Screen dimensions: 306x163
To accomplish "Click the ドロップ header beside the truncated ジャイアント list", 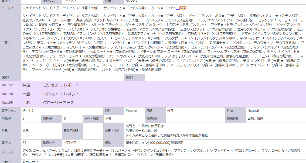I will [x=10, y=8].
